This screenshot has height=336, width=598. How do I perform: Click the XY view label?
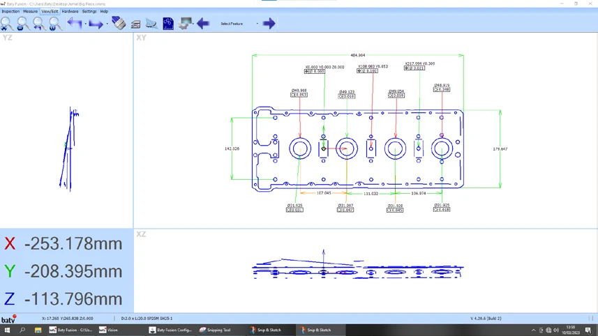click(x=141, y=38)
